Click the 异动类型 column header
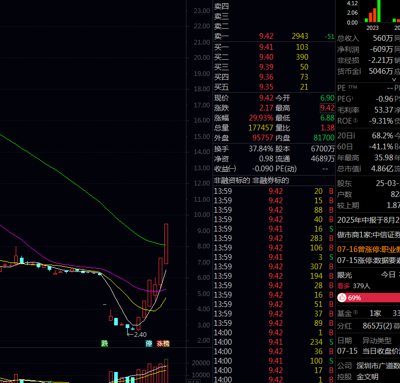The height and width of the screenshot is (383, 400). point(377,341)
